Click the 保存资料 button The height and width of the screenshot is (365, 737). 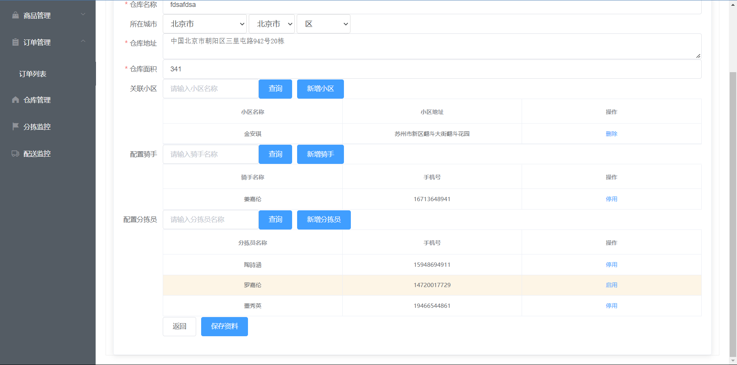225,327
